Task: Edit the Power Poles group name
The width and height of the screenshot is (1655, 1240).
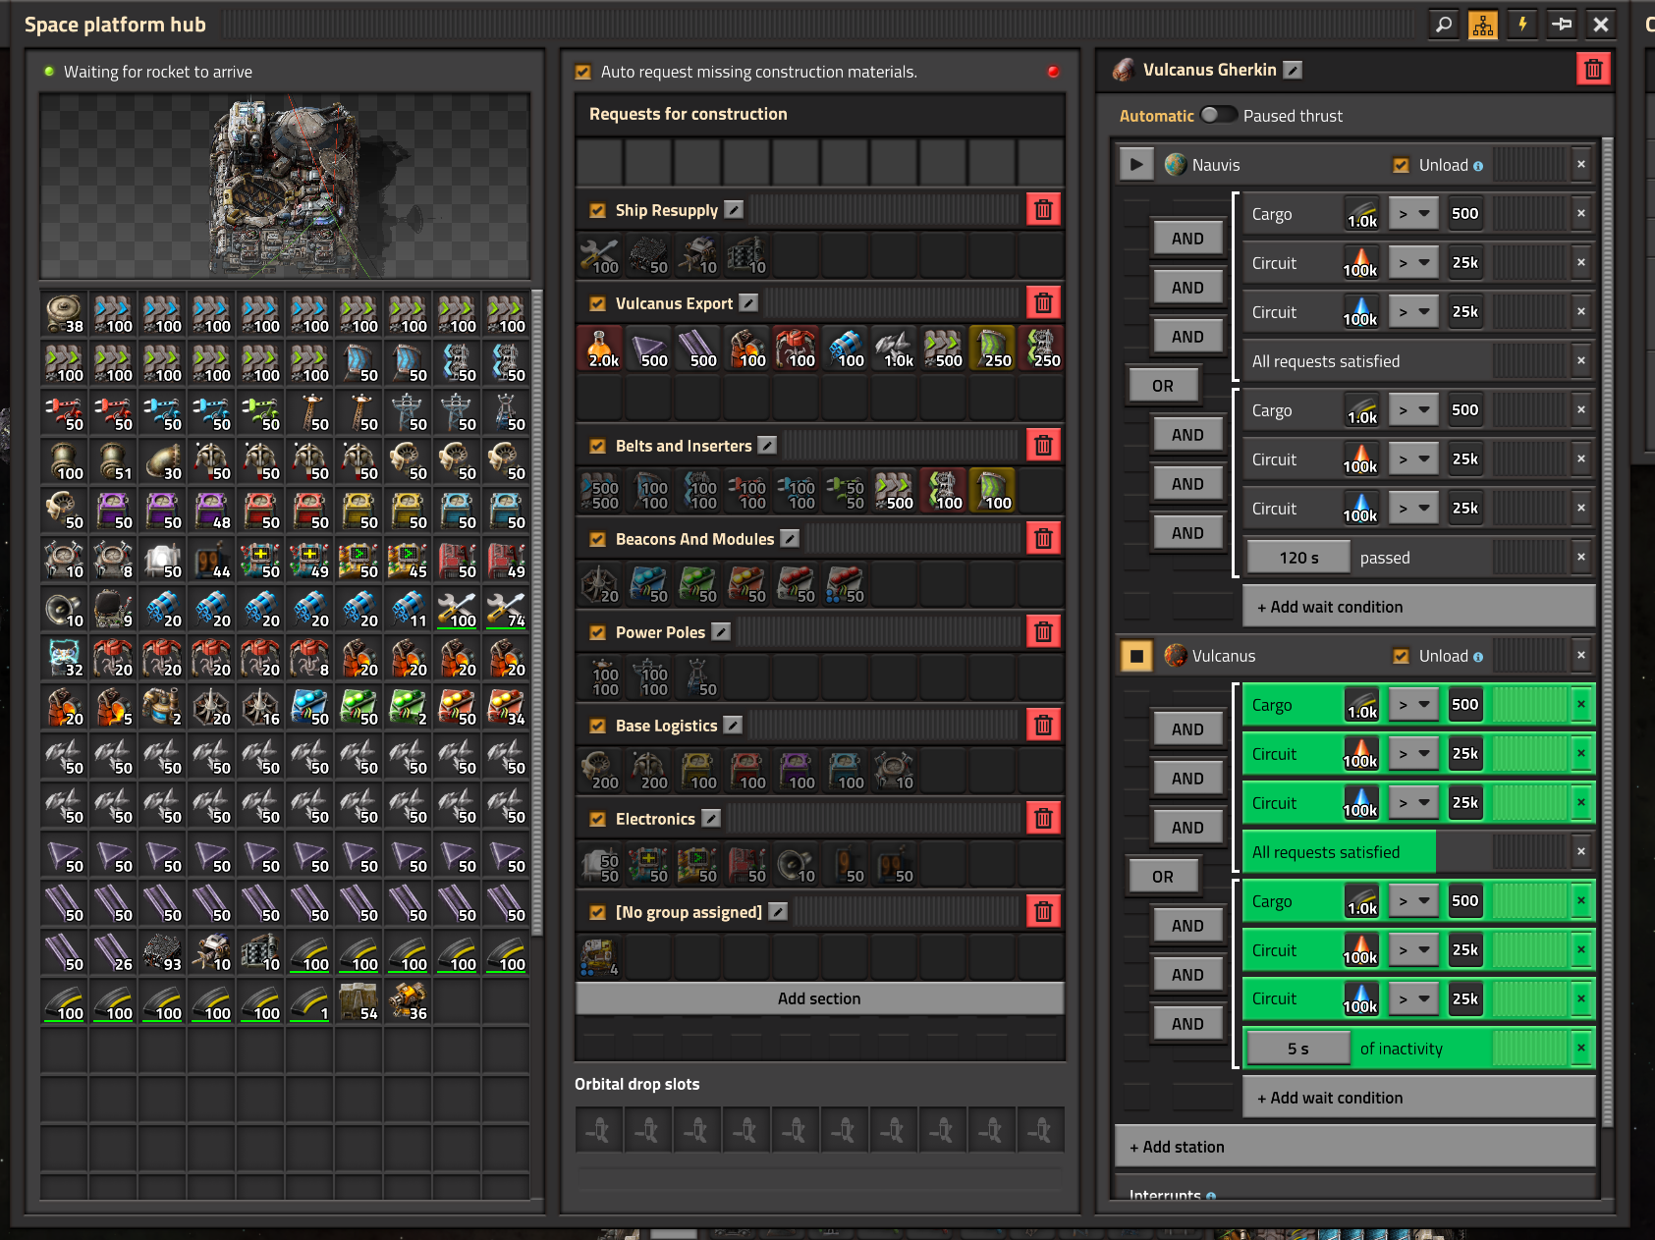Action: tap(721, 632)
